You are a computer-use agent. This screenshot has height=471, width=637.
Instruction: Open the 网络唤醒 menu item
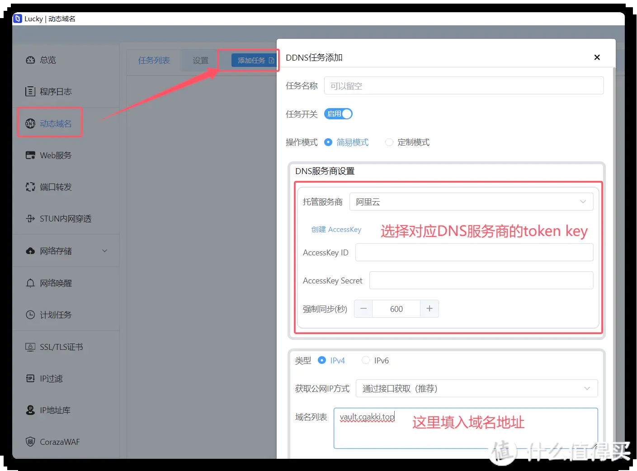click(x=66, y=283)
